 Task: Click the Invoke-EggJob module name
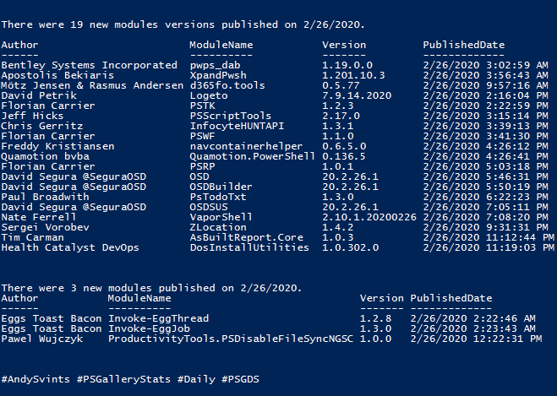pos(149,328)
